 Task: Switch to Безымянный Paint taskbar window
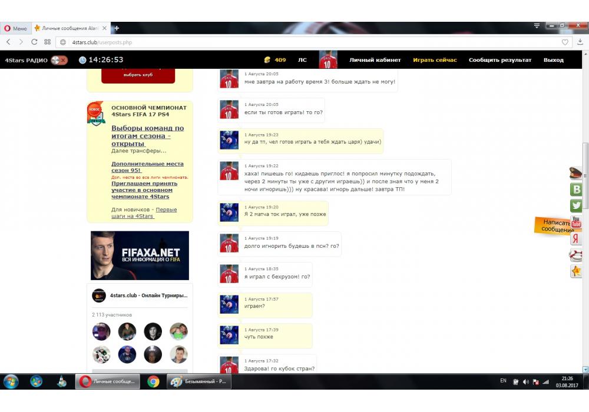[198, 381]
